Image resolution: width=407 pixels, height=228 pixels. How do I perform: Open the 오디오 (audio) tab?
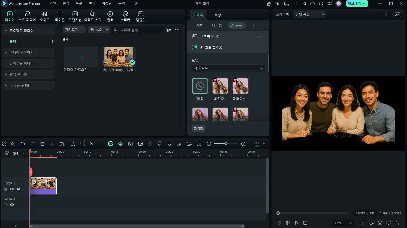pyautogui.click(x=45, y=16)
